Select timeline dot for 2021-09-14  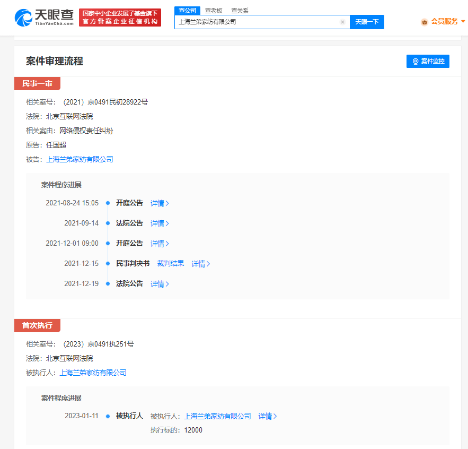tap(108, 223)
